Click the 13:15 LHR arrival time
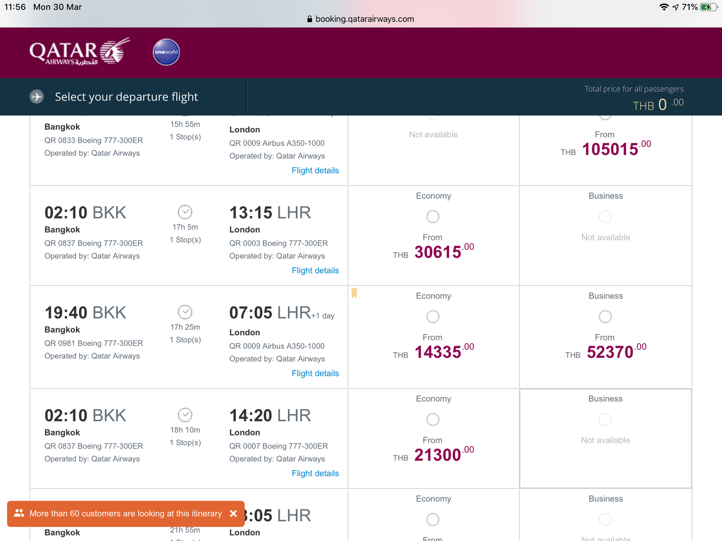This screenshot has width=722, height=541. [x=270, y=213]
